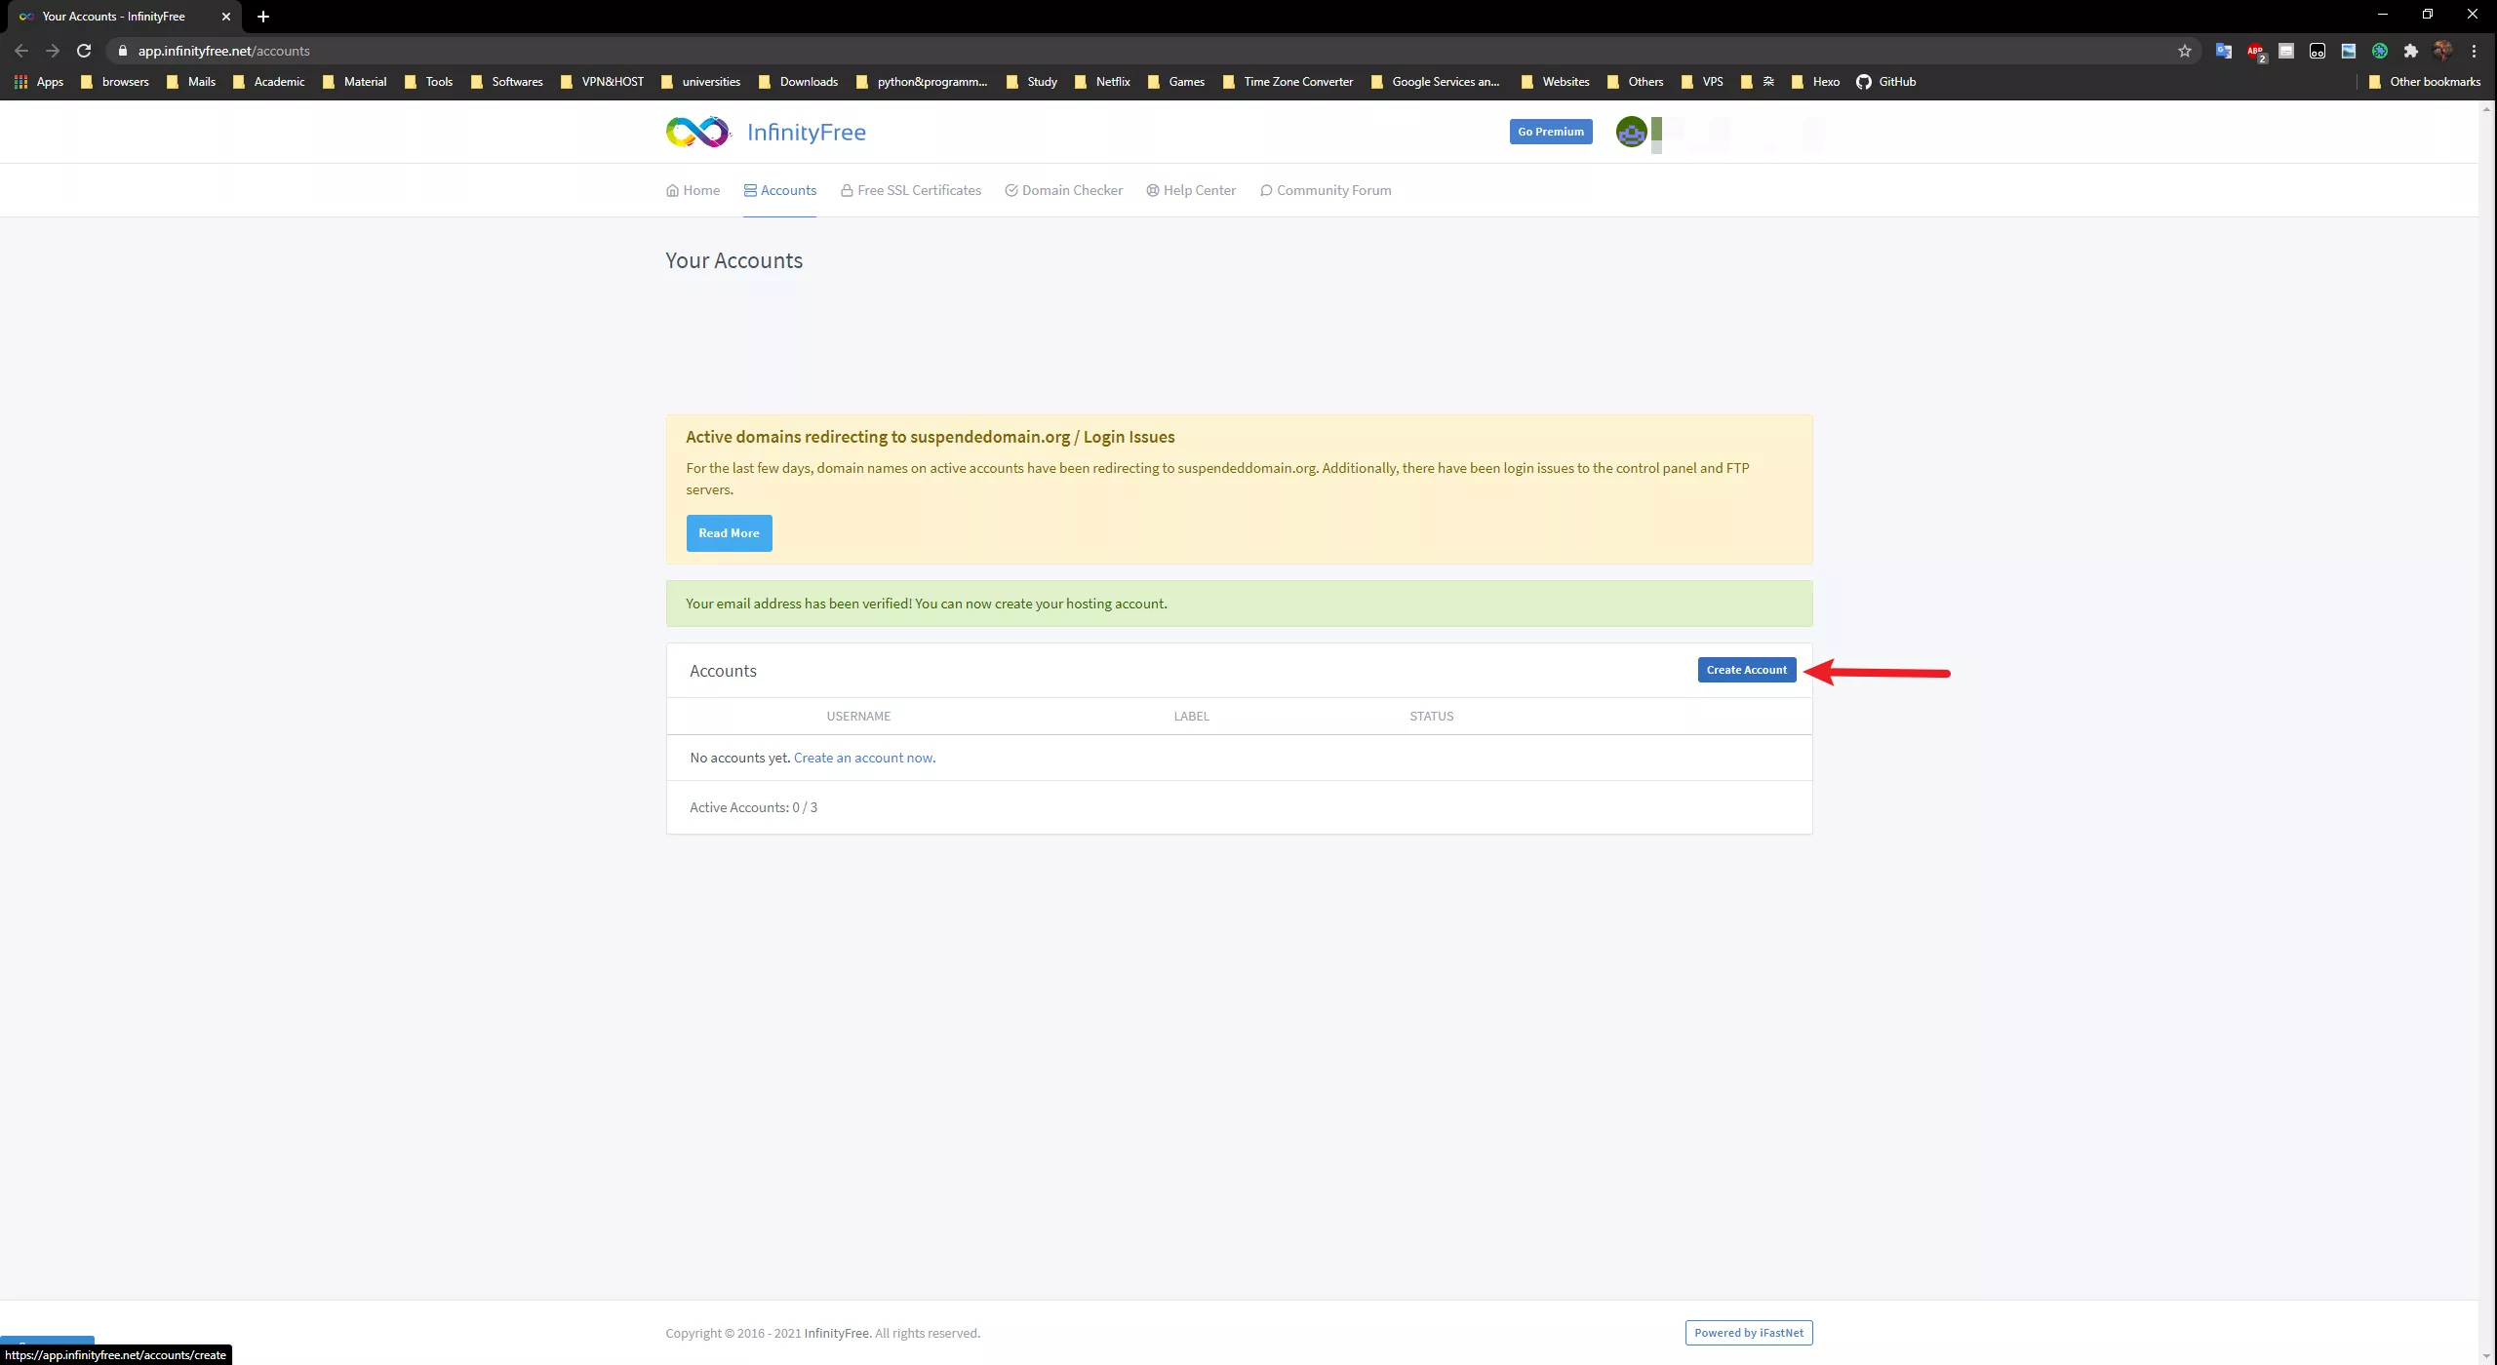Reload the current page
Viewport: 2497px width, 1365px height.
pos(84,51)
